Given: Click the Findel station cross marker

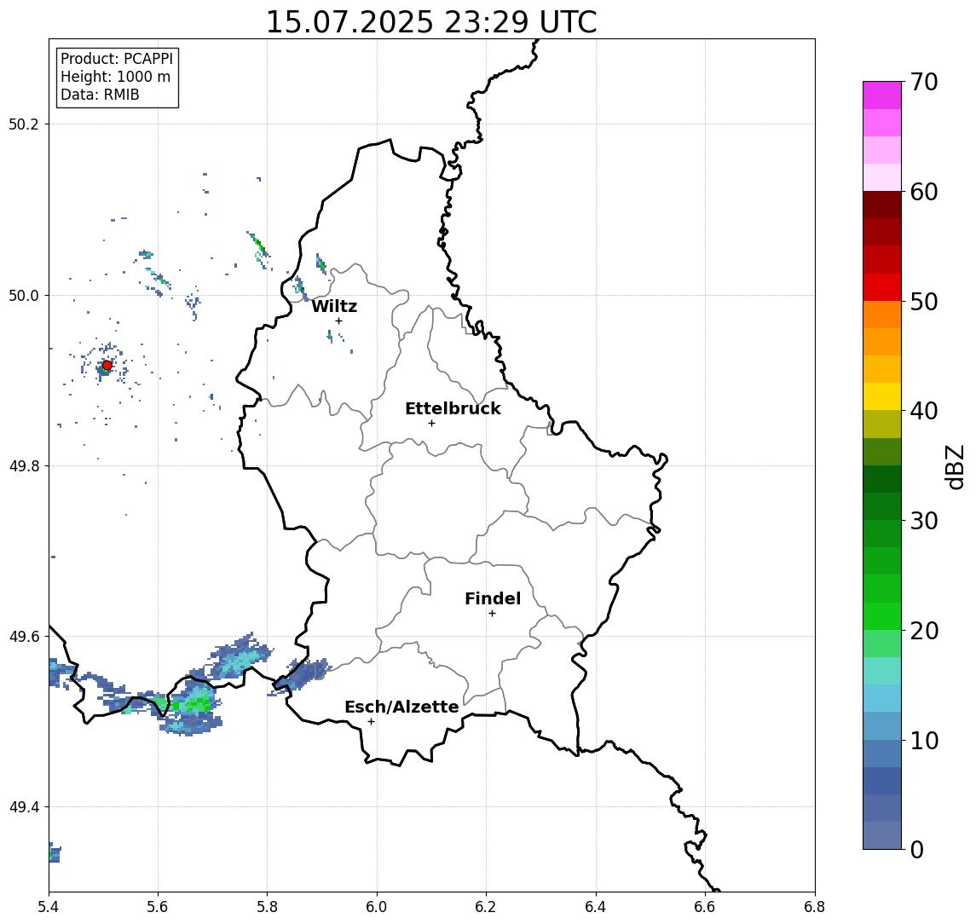Looking at the screenshot, I should coord(492,614).
